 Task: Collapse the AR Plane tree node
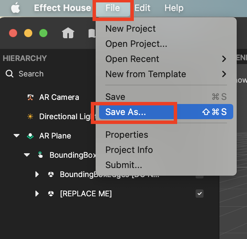pos(17,136)
